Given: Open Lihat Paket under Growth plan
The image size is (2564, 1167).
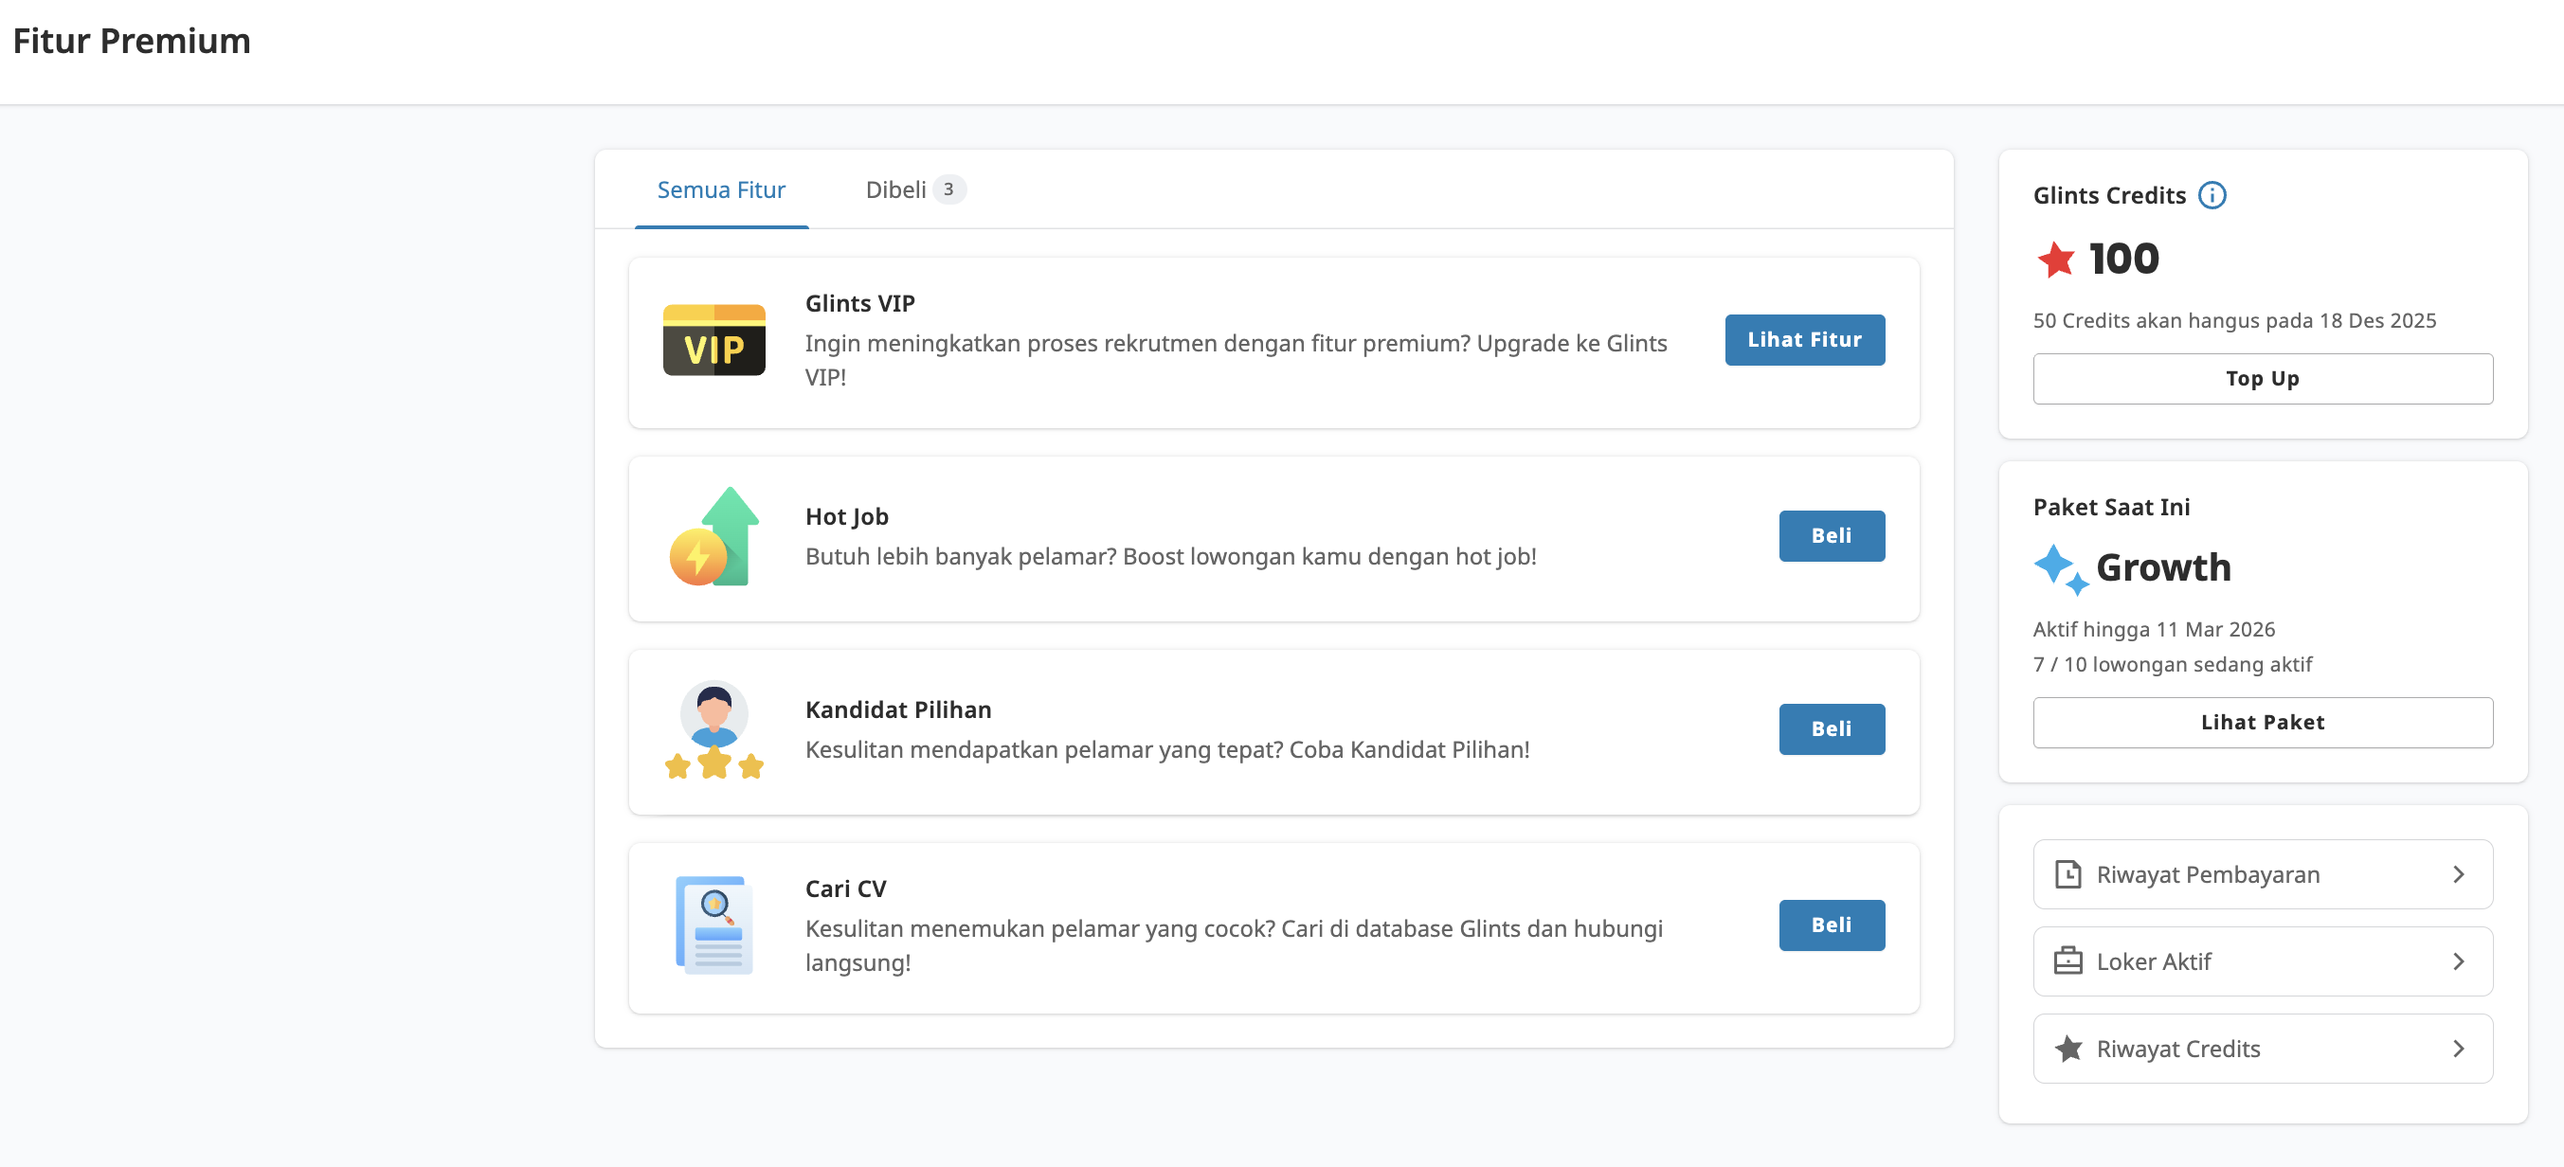Looking at the screenshot, I should [x=2262, y=723].
